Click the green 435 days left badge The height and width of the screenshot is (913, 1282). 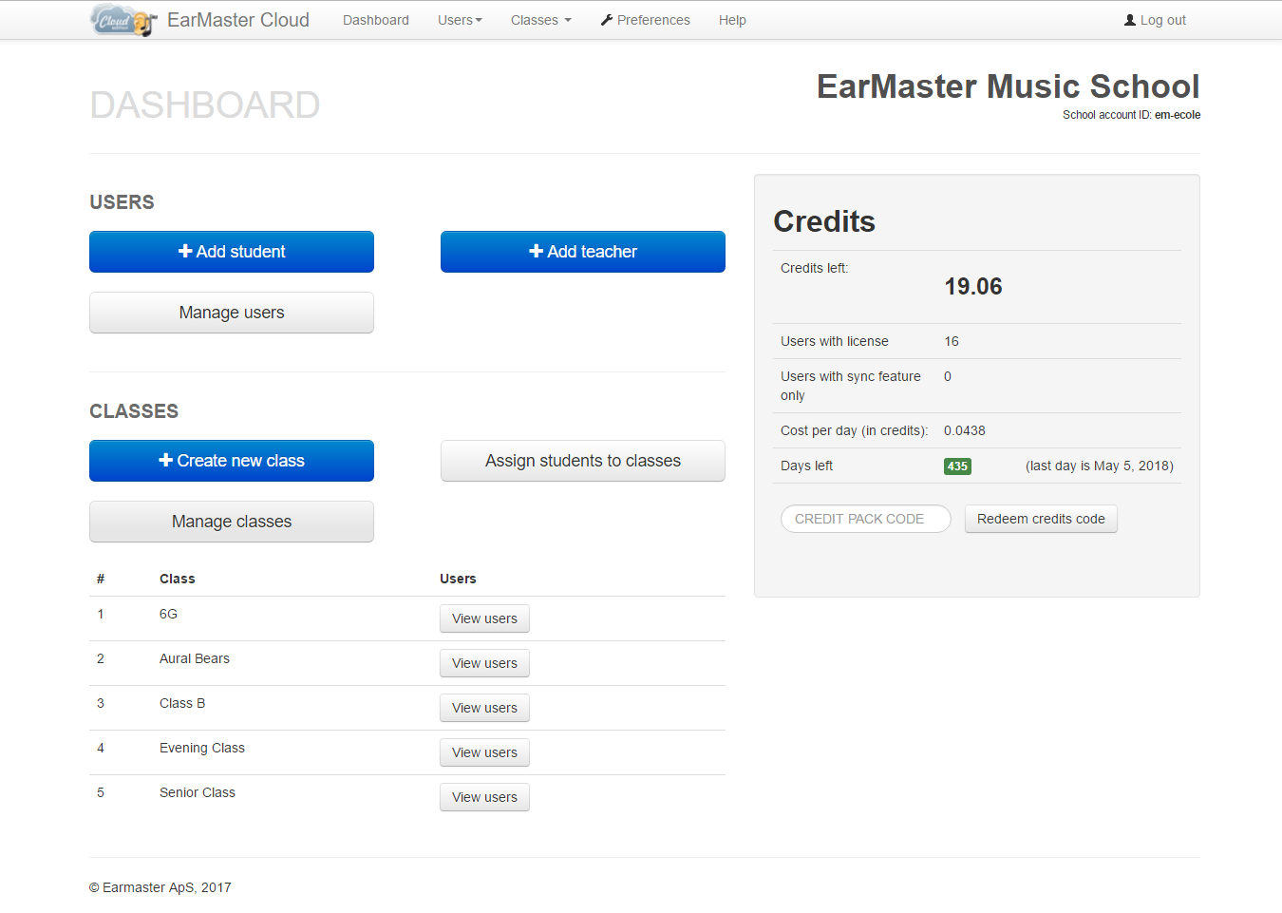(x=957, y=466)
